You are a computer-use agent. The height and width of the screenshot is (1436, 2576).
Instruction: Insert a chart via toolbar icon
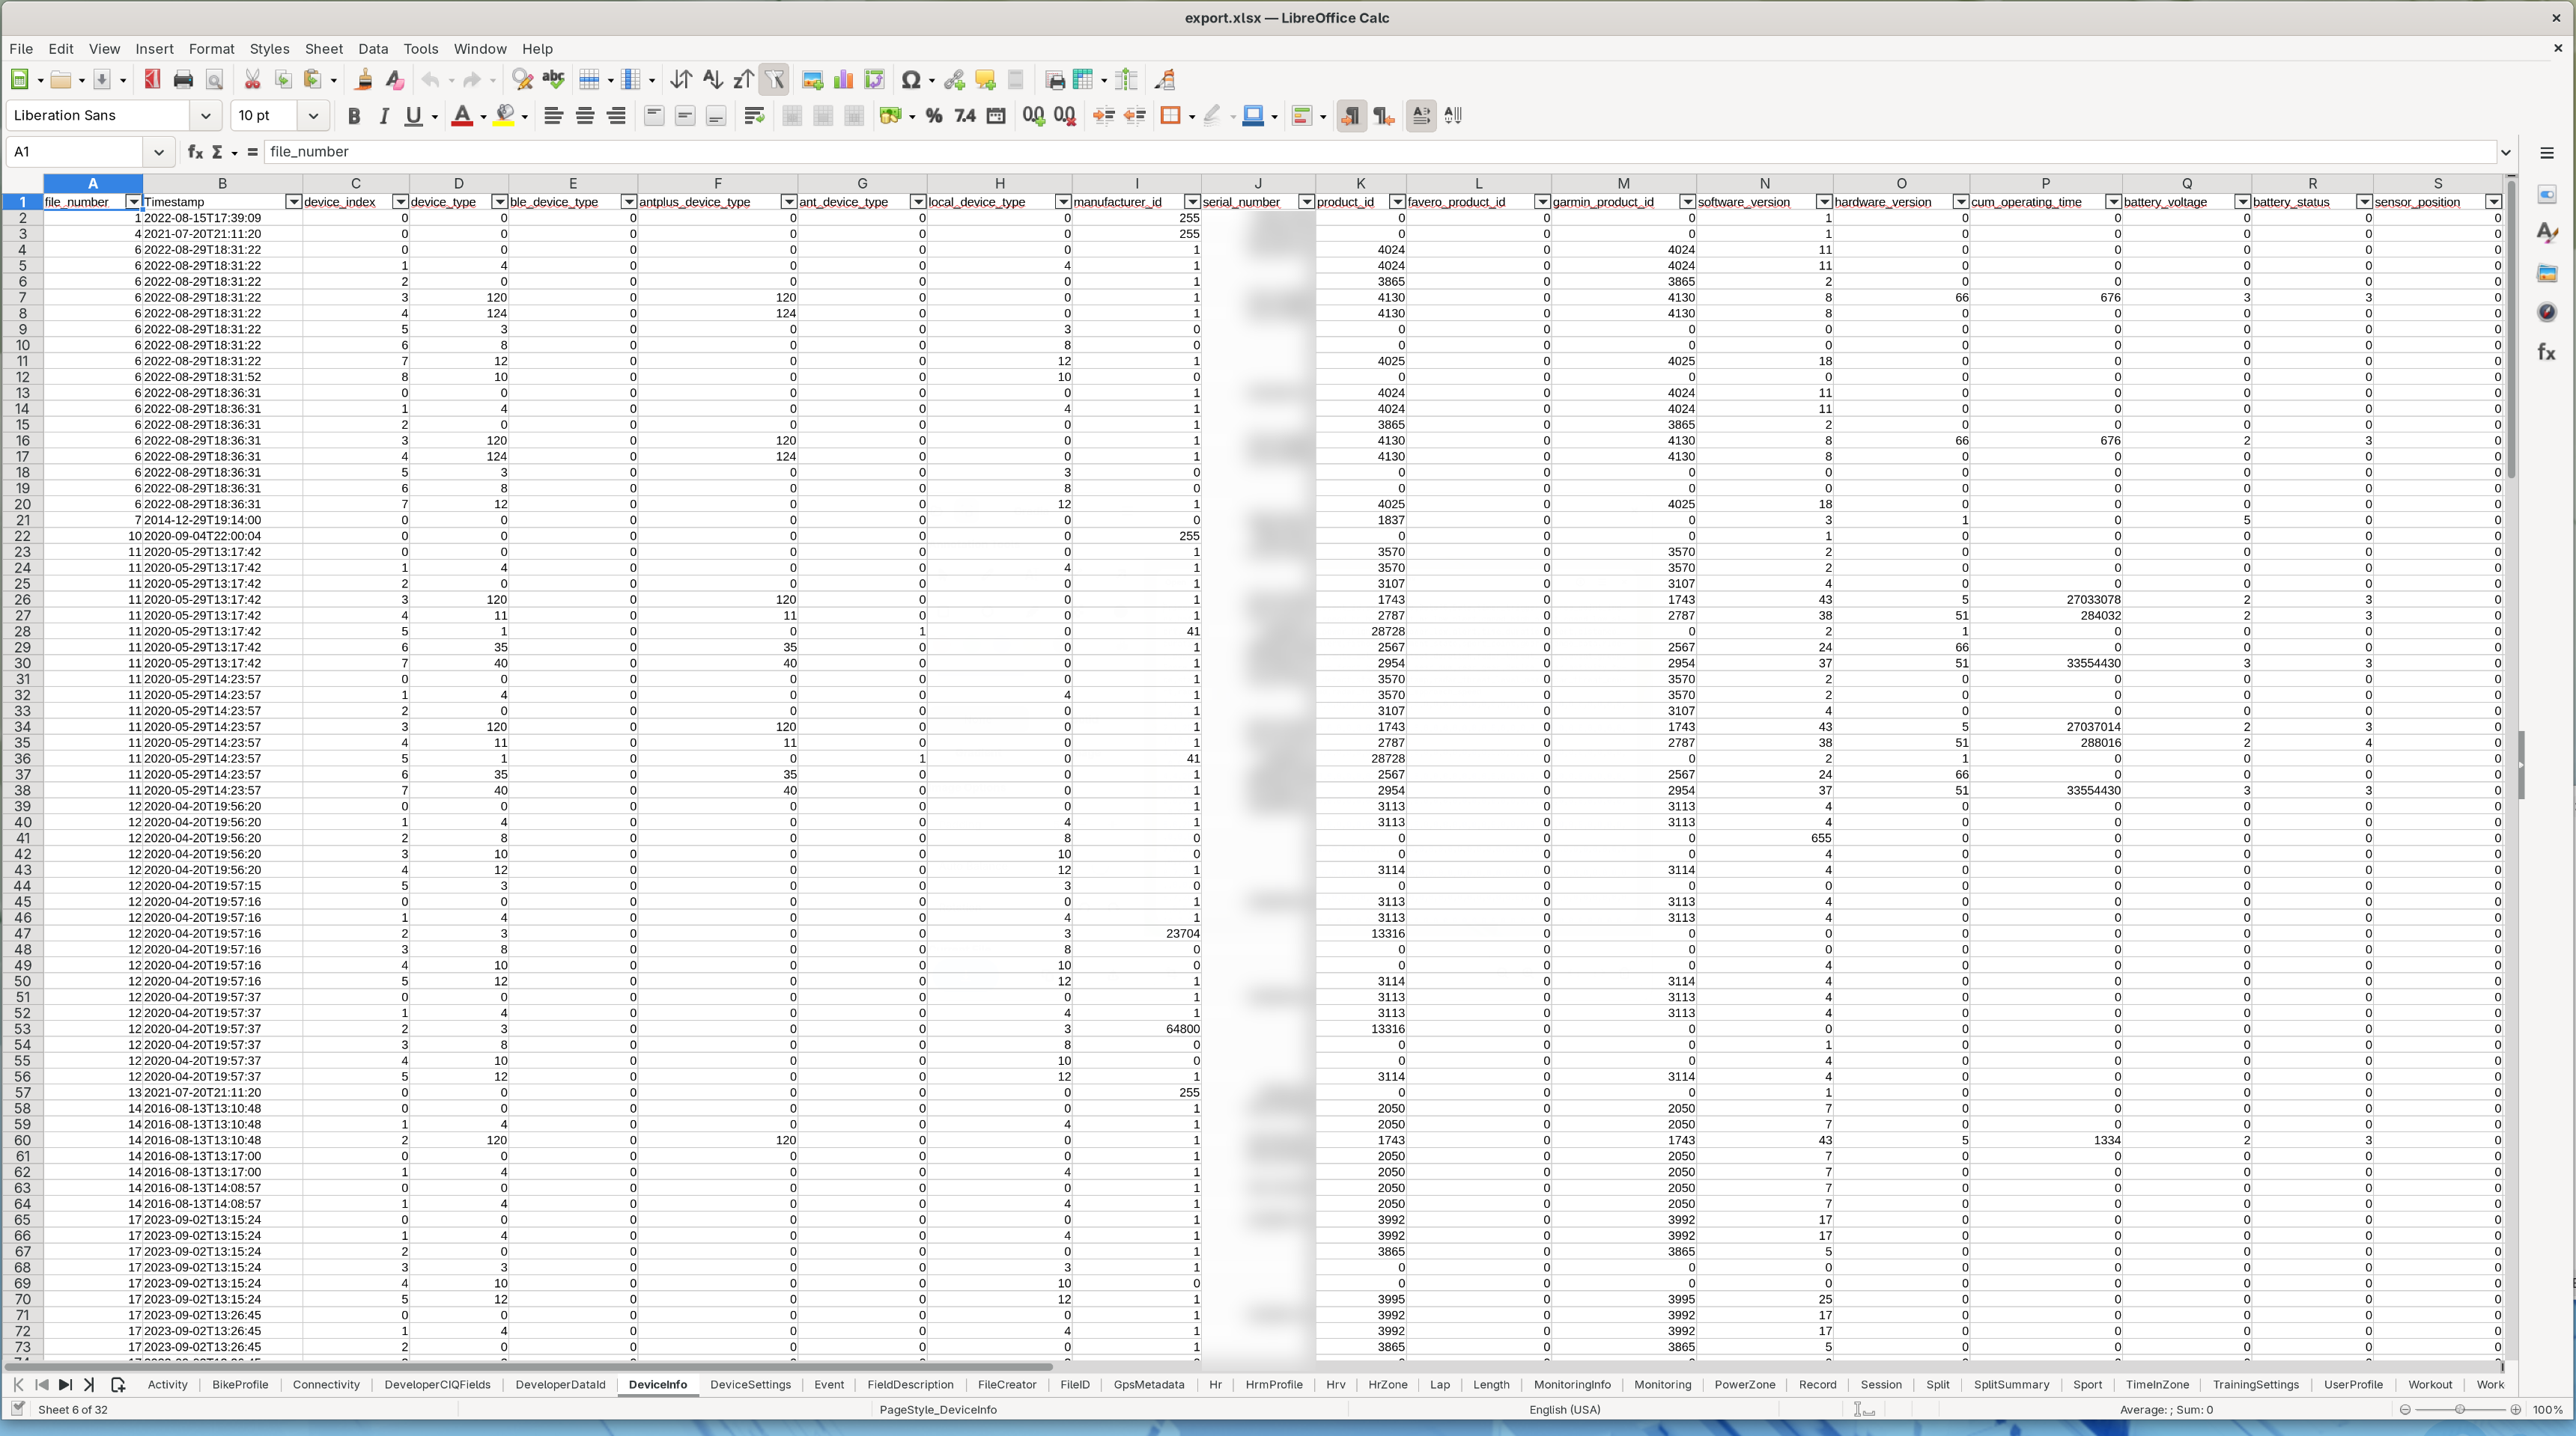tap(843, 80)
